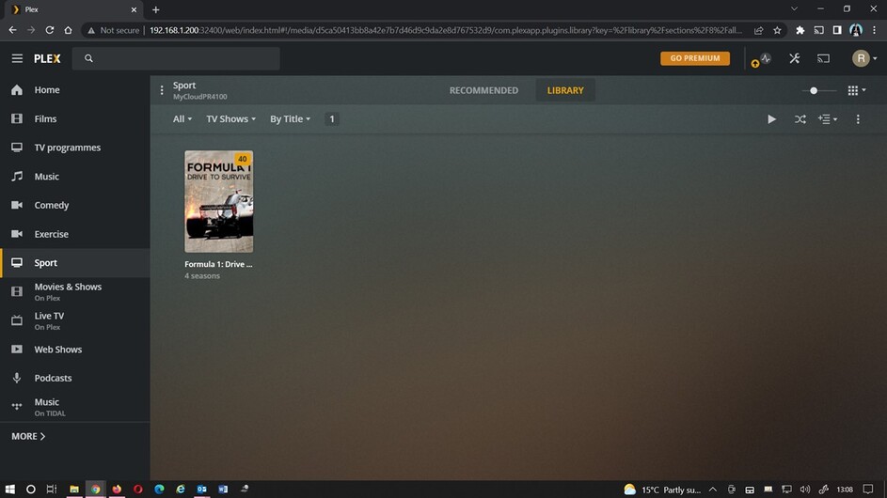The height and width of the screenshot is (498, 887).
Task: Open the Comedy library
Action: pos(75,205)
